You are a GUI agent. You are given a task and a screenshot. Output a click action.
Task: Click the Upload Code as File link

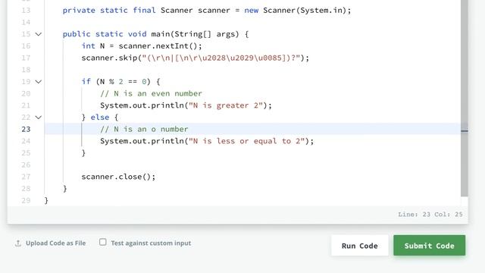(x=55, y=243)
